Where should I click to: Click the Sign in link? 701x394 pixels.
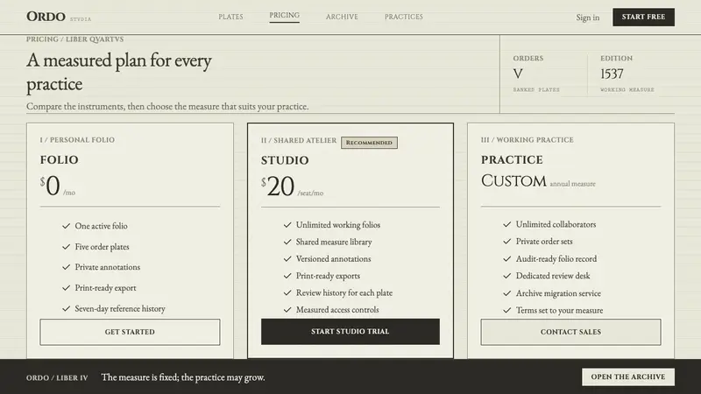(x=587, y=18)
